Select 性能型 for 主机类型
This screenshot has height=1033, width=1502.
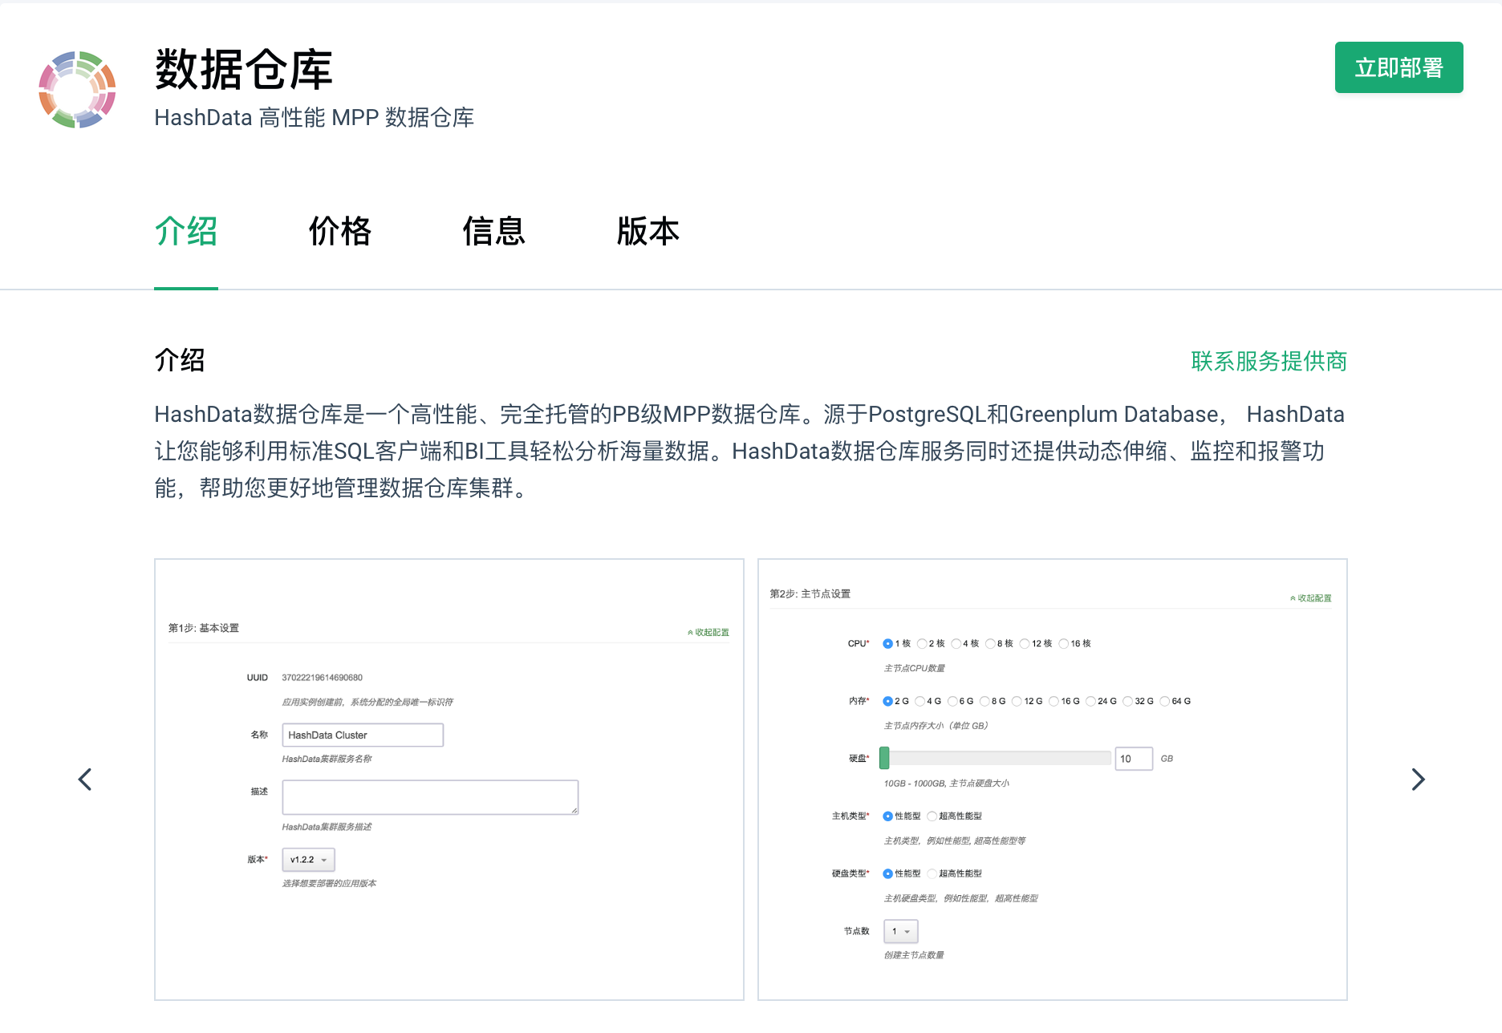click(887, 816)
